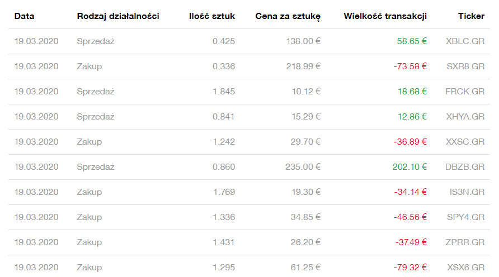Select the XBLC.GR ticker
499x277 pixels.
click(465, 41)
